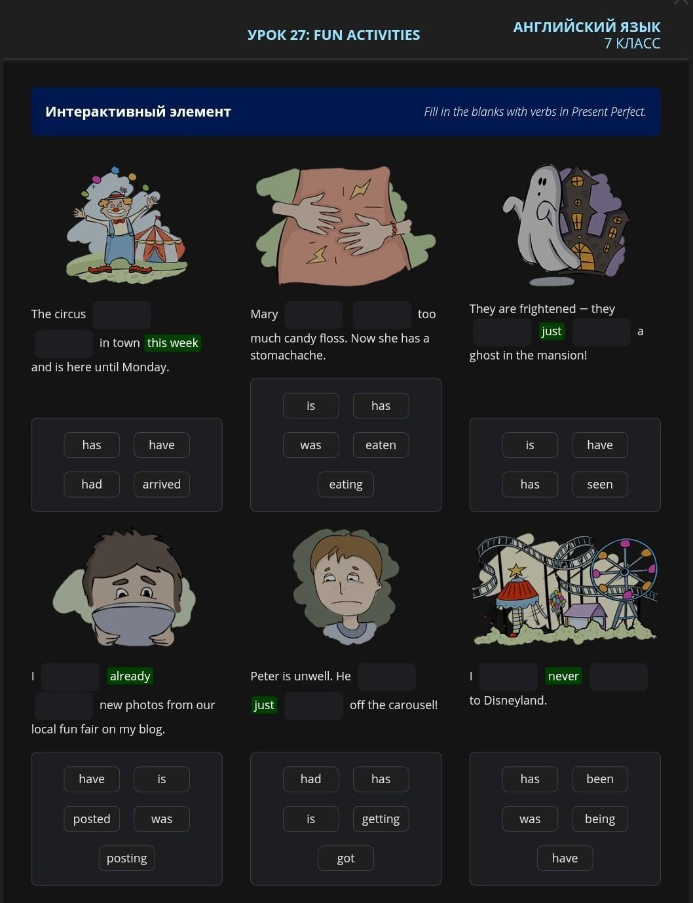Click the ghost and haunted mansion picture

565,225
